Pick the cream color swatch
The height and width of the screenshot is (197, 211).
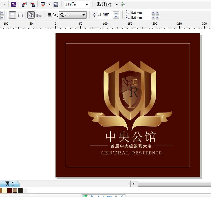coord(5,191)
